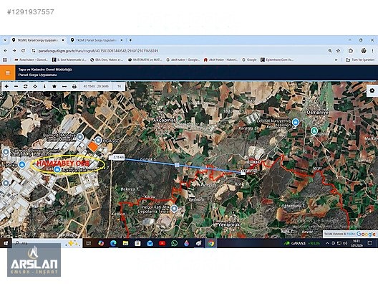Open the bookmarks bar apps grid
The image size is (378, 284).
(x=5, y=60)
